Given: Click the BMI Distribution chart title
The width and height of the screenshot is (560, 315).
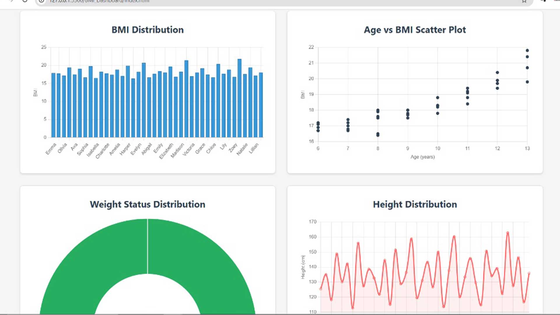Looking at the screenshot, I should (148, 30).
